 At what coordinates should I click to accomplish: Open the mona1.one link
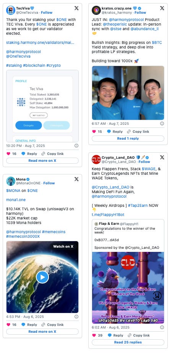[x=16, y=200]
